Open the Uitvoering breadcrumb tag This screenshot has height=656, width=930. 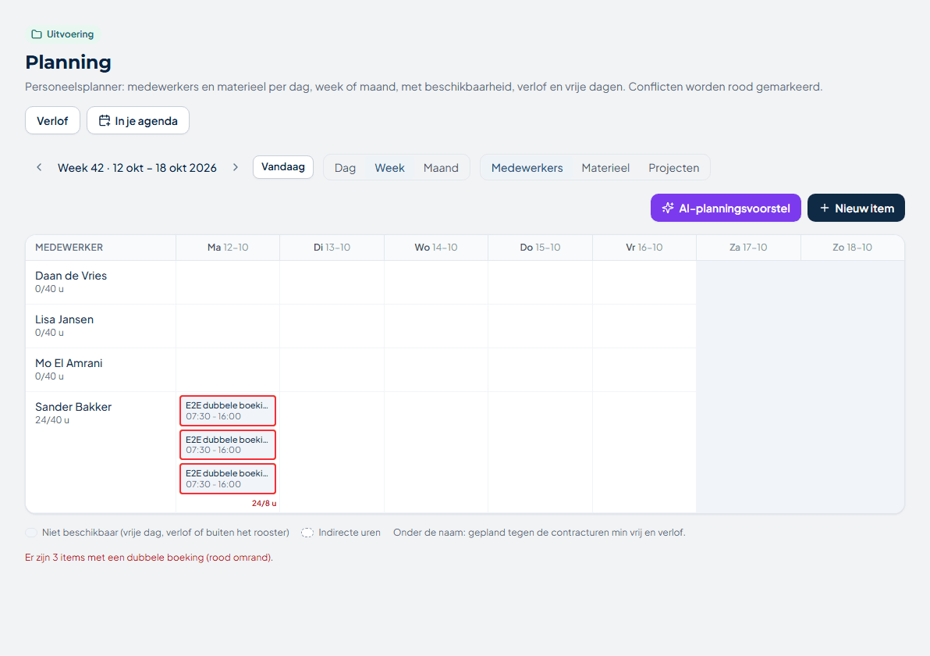point(62,34)
